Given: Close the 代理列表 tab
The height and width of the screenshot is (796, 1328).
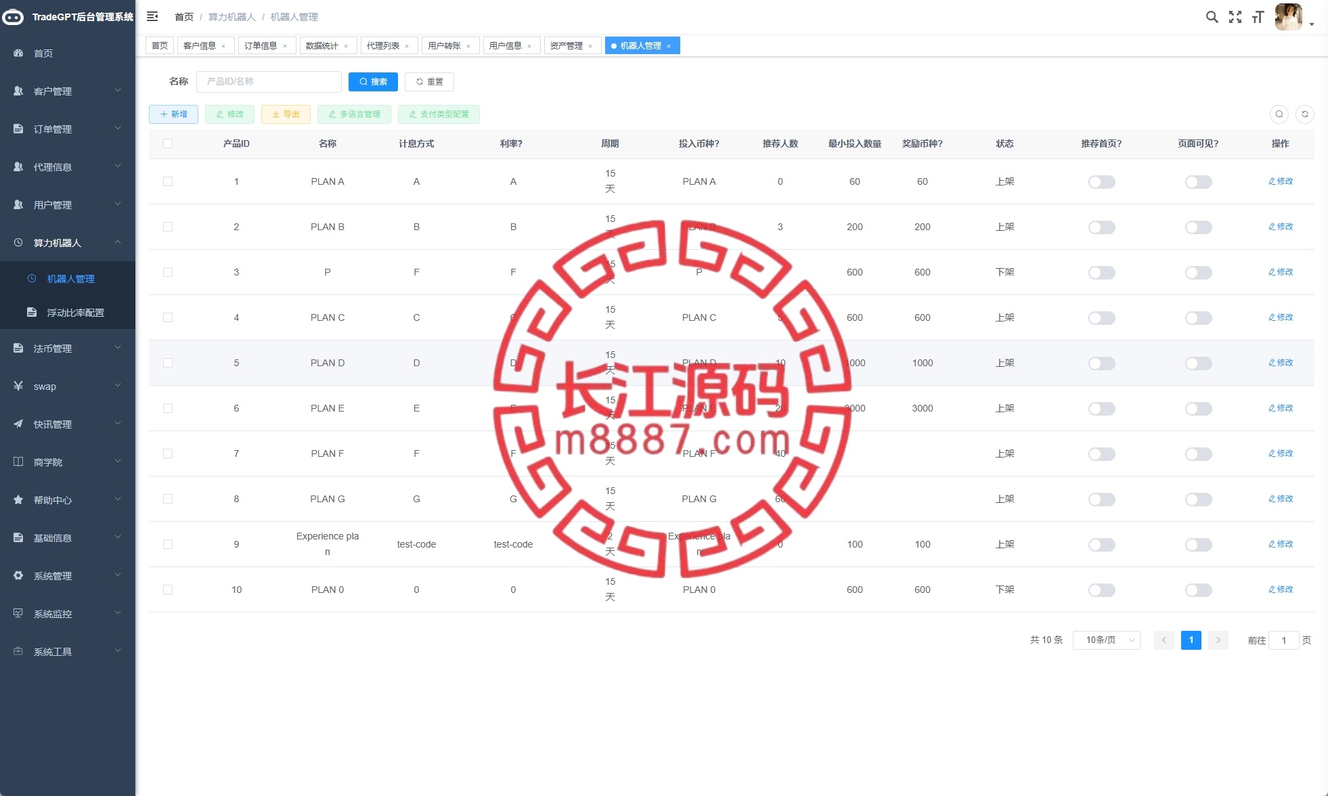Looking at the screenshot, I should [407, 46].
